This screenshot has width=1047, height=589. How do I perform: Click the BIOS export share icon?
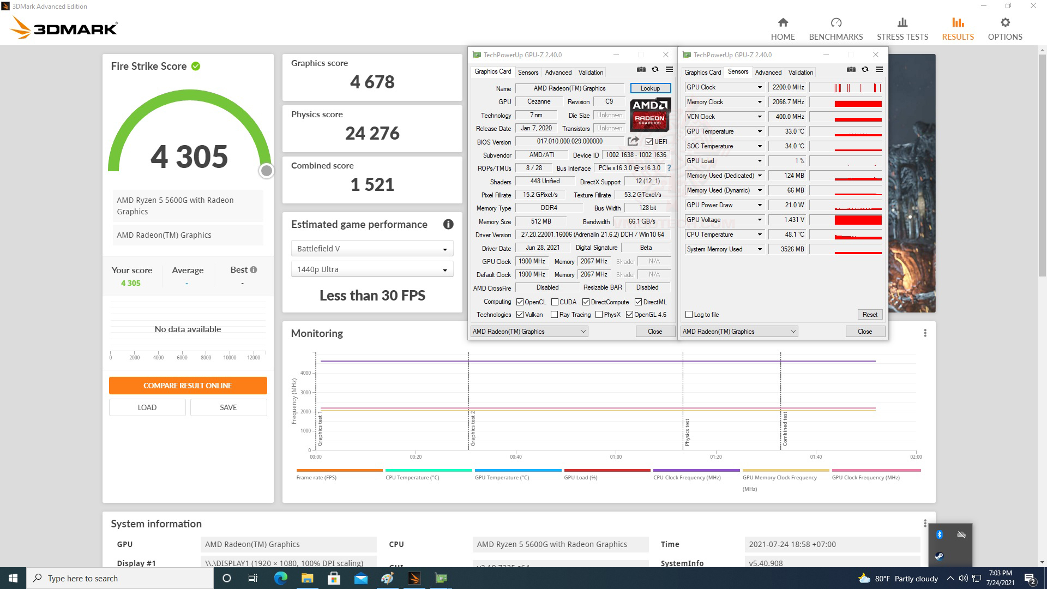click(633, 142)
